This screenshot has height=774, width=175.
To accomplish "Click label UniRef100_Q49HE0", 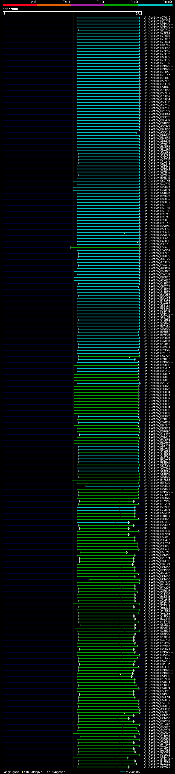I will coord(157,284).
